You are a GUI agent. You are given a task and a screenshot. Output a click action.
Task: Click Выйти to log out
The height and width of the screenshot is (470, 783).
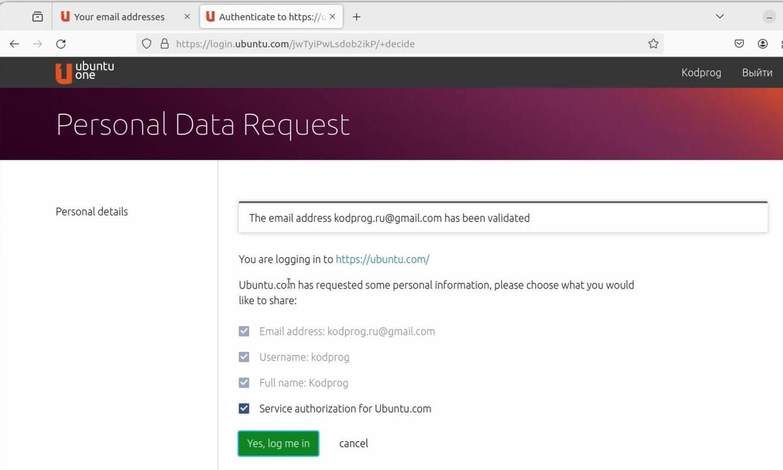pyautogui.click(x=757, y=72)
